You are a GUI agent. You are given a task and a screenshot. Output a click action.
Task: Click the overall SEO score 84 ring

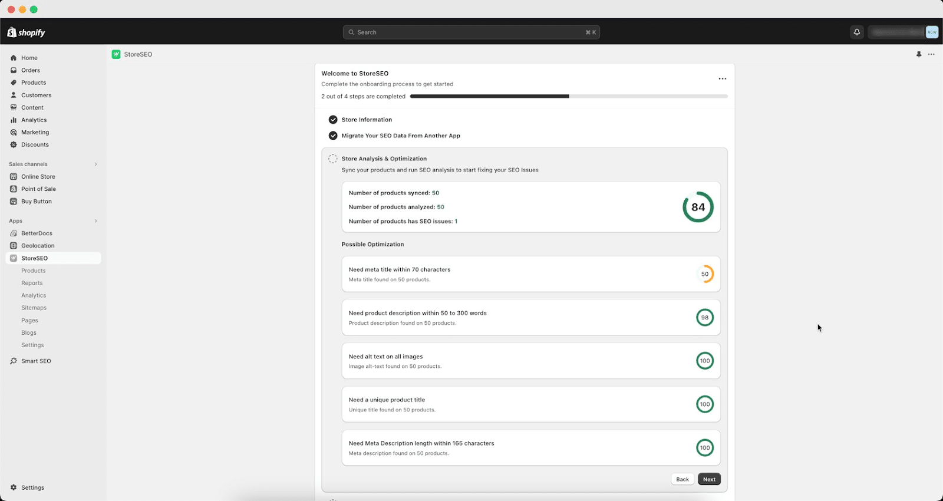click(698, 207)
